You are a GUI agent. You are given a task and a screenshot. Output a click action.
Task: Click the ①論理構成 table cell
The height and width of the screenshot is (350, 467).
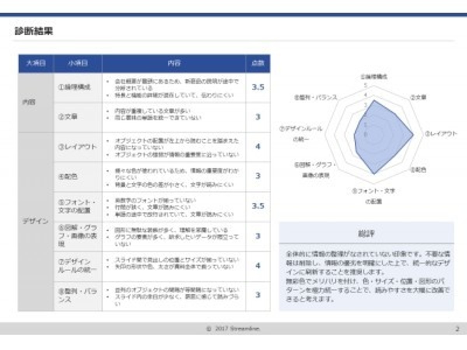coord(78,87)
